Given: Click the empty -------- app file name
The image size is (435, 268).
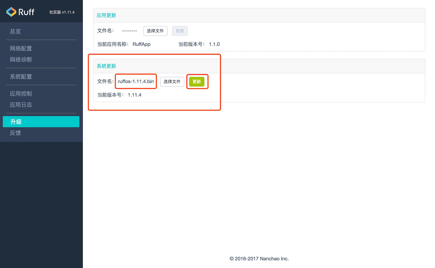Looking at the screenshot, I should pos(130,31).
